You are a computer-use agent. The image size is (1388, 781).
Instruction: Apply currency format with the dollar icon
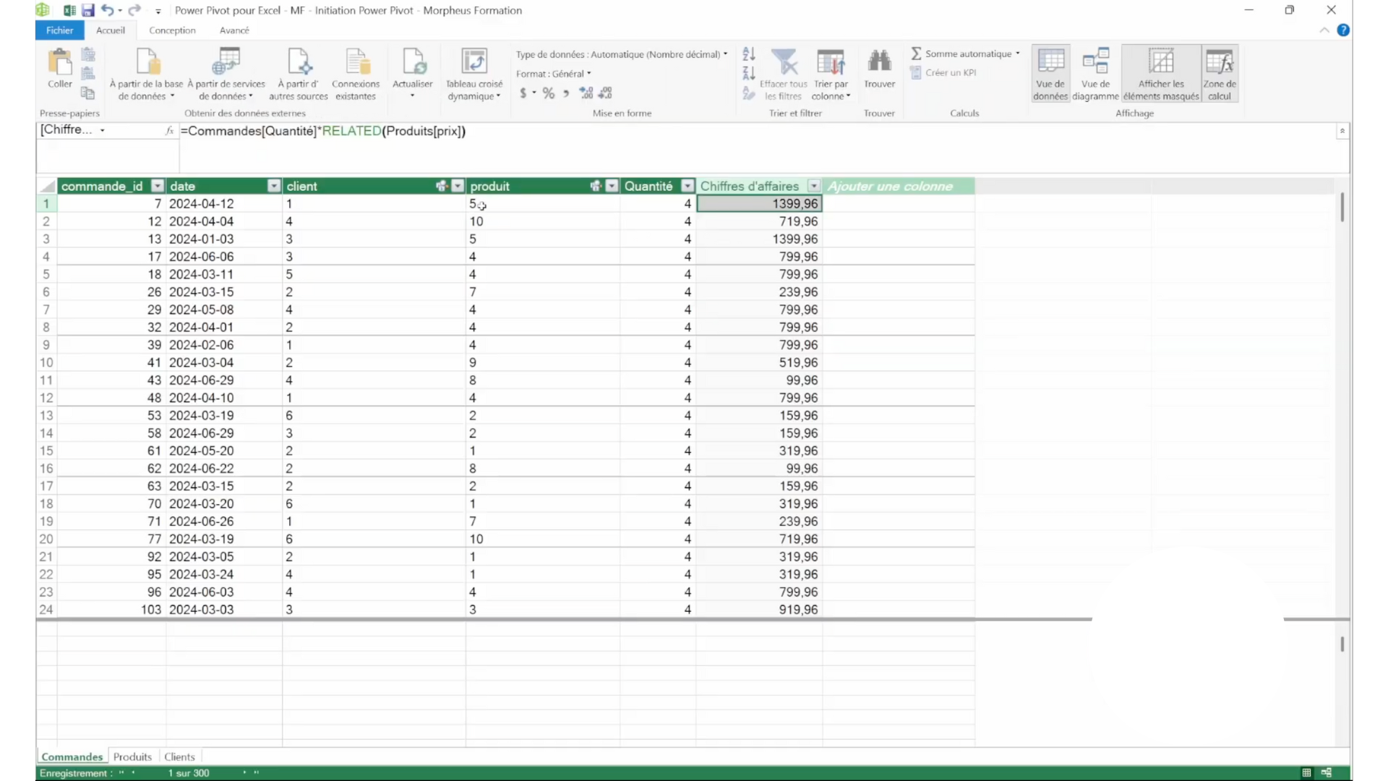click(x=523, y=93)
